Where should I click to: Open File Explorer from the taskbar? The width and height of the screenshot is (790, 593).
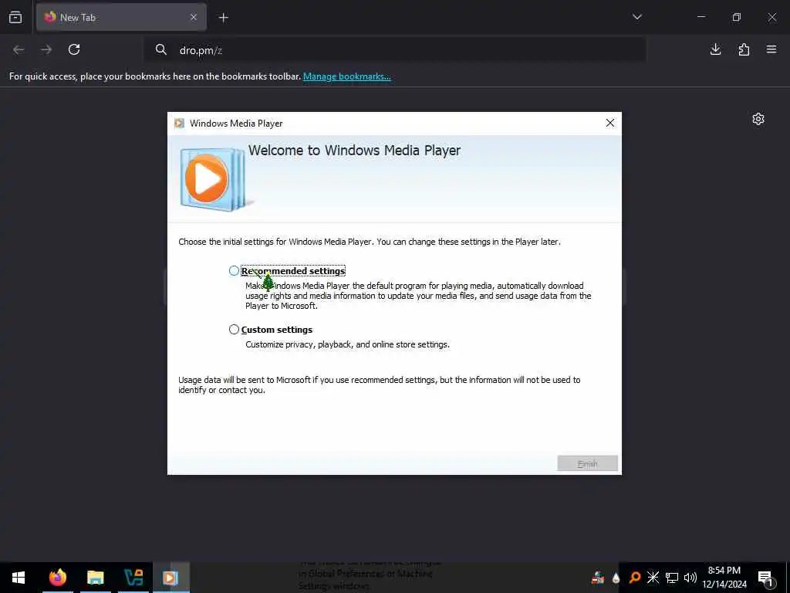pos(95,578)
